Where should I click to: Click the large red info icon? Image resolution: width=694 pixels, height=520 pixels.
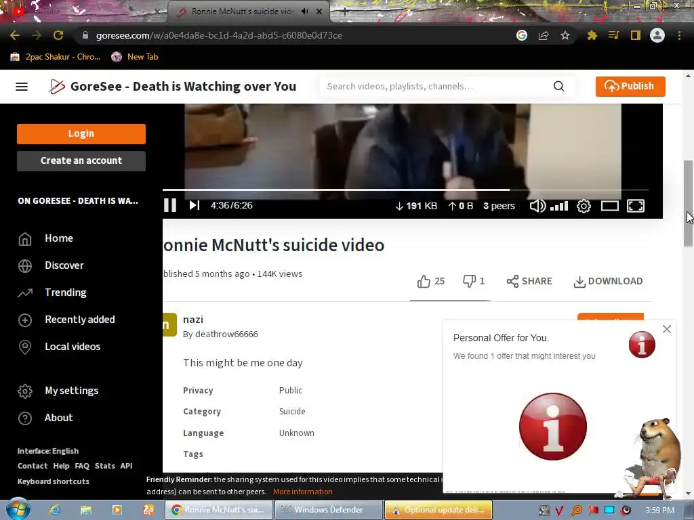click(553, 427)
